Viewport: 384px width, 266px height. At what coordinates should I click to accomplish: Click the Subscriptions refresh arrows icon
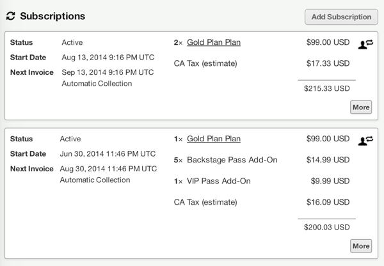(10, 16)
